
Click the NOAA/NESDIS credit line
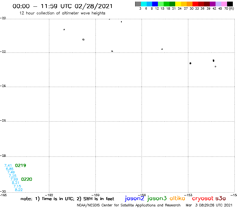[129, 205]
